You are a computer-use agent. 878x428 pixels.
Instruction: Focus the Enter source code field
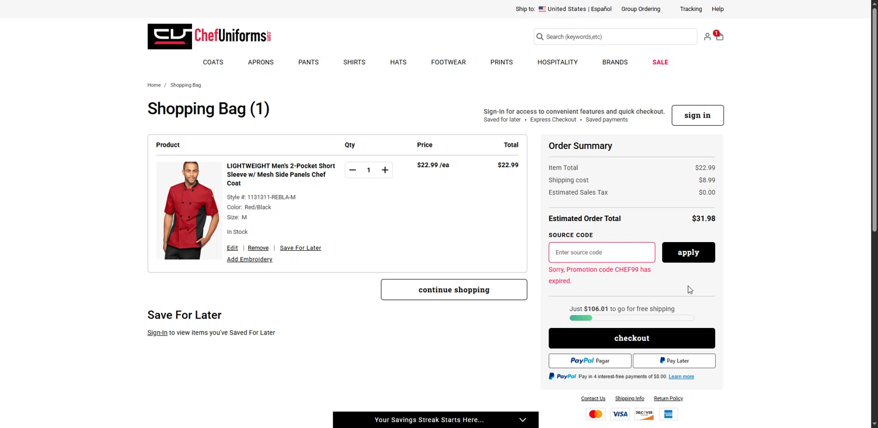(x=602, y=253)
